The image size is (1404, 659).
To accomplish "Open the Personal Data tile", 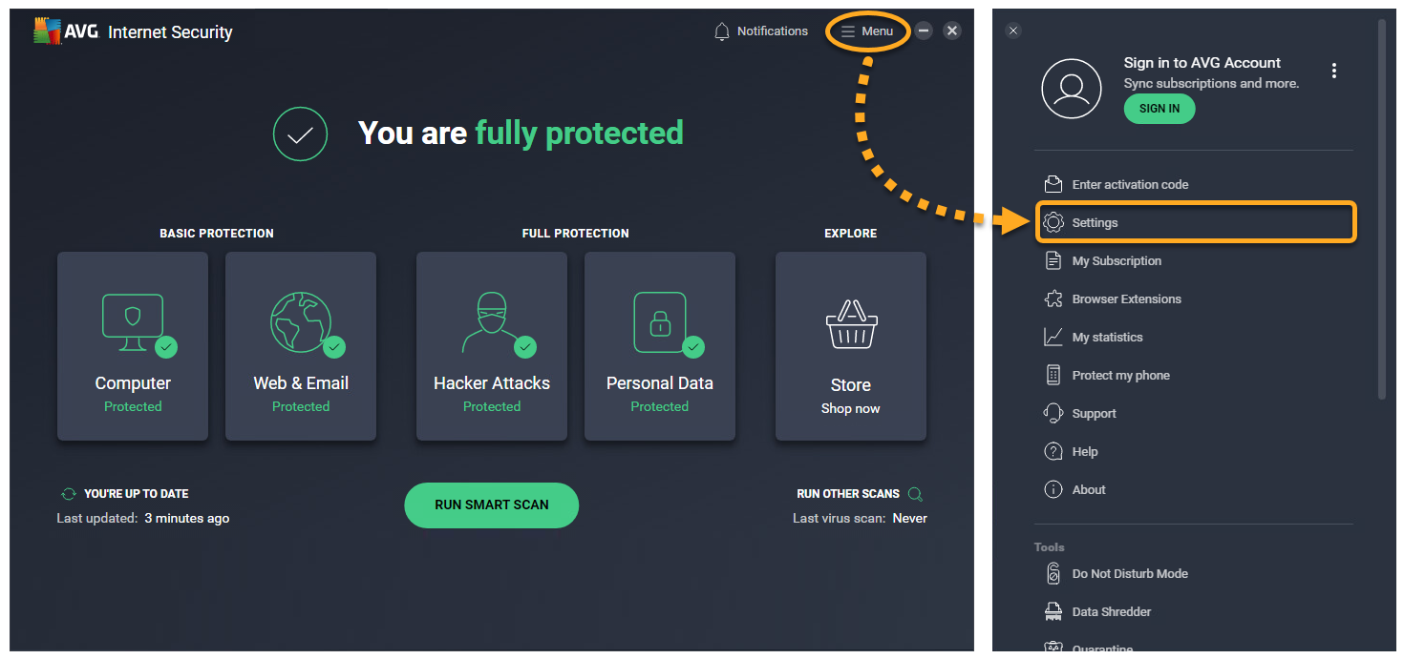I will coord(660,345).
